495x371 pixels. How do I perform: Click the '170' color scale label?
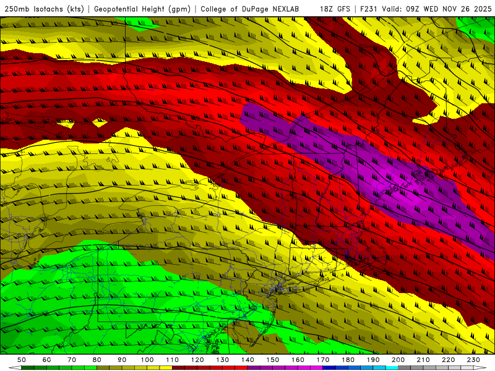323,360
